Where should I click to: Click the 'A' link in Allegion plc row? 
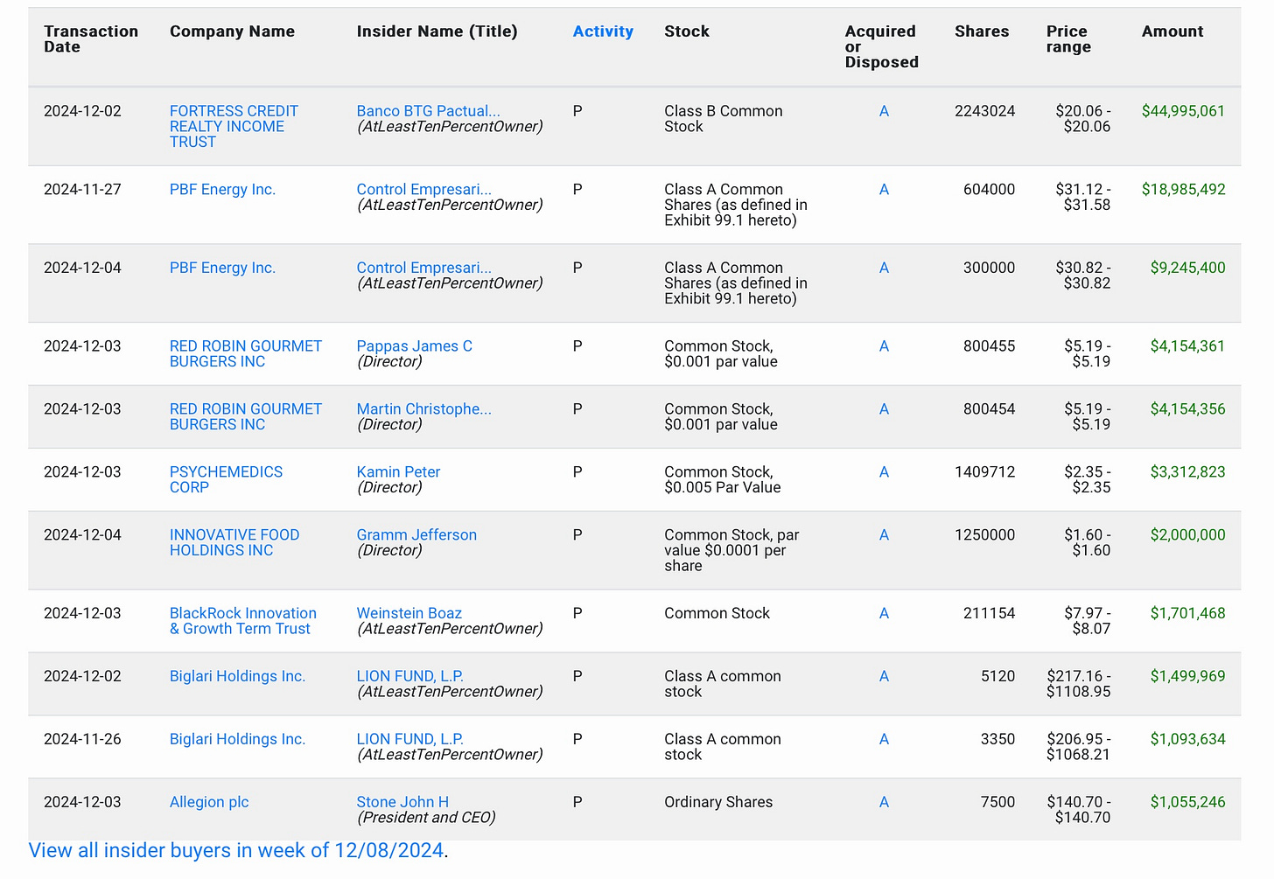[x=884, y=803]
